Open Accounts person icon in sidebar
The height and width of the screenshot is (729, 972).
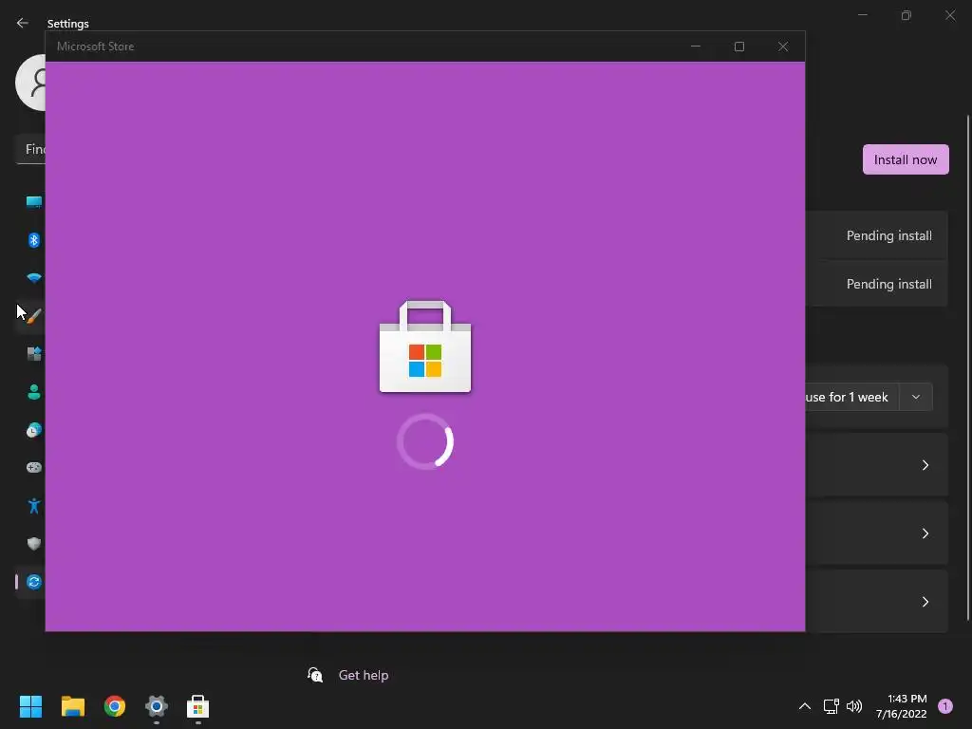click(x=34, y=392)
